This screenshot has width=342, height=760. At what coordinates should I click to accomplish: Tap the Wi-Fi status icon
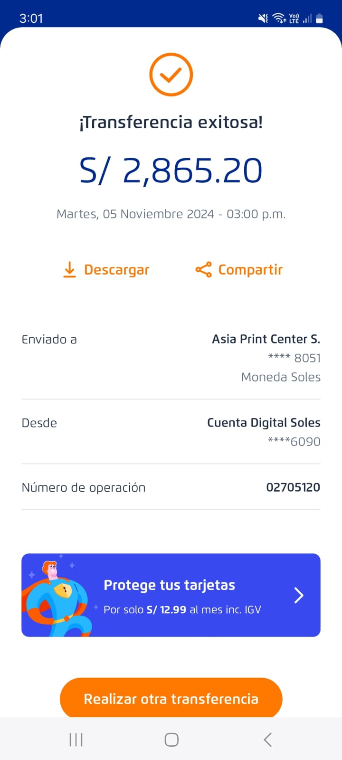pos(279,19)
